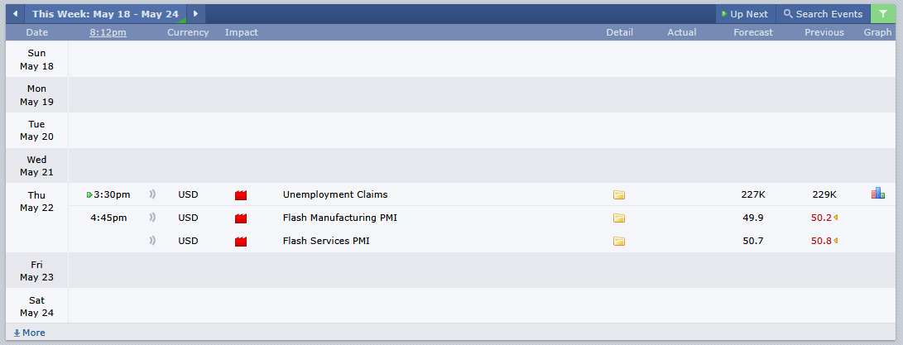Open the This Week date range tab
Screen dimensions: 903x345
point(105,14)
